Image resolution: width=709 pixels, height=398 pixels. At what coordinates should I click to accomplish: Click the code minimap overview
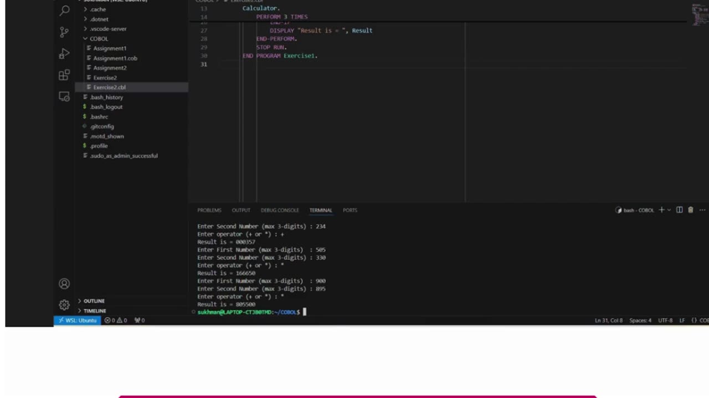pos(700,14)
